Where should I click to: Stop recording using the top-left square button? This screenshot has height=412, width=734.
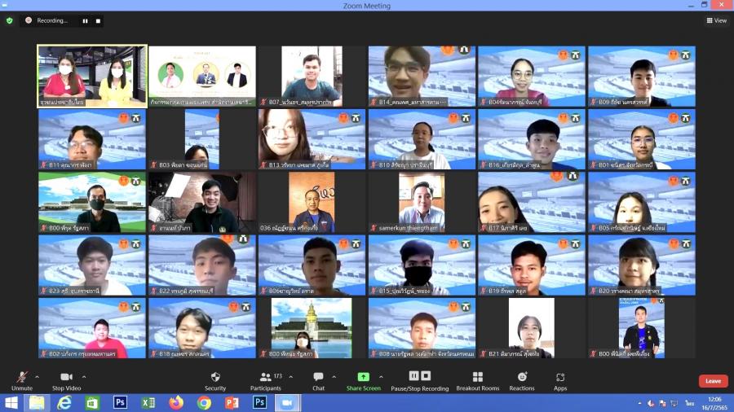[98, 20]
